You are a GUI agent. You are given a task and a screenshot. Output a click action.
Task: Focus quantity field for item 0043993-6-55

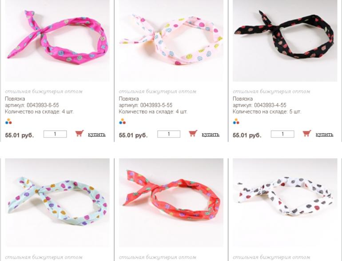click(55, 134)
